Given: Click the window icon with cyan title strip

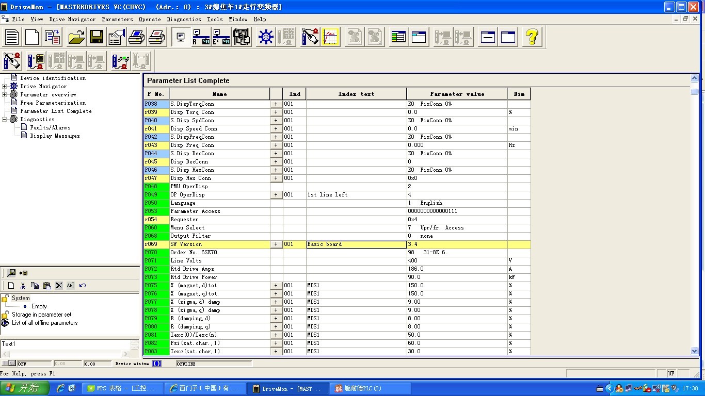Looking at the screenshot, I should (x=419, y=37).
